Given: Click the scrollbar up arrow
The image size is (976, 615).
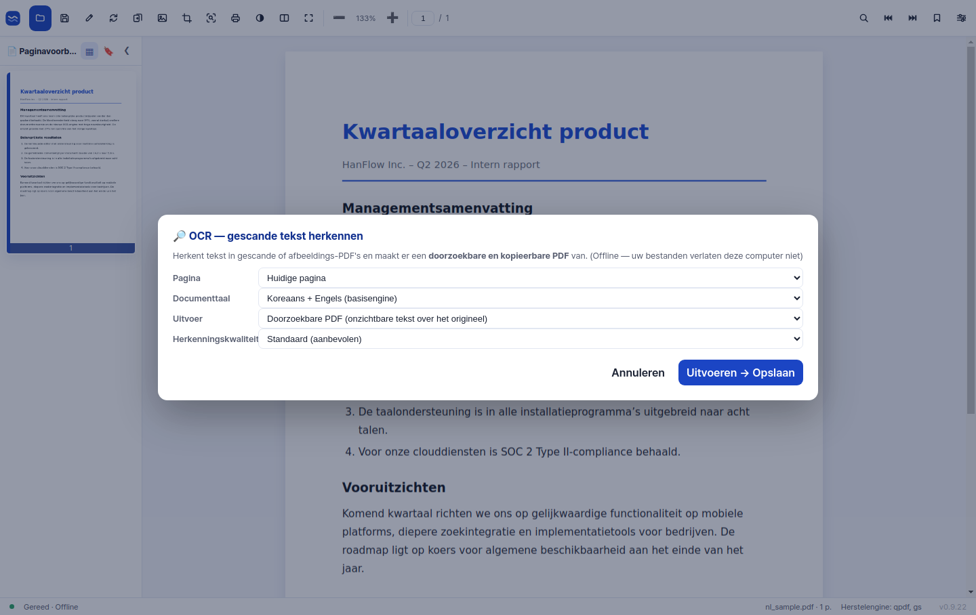Looking at the screenshot, I should 971,42.
